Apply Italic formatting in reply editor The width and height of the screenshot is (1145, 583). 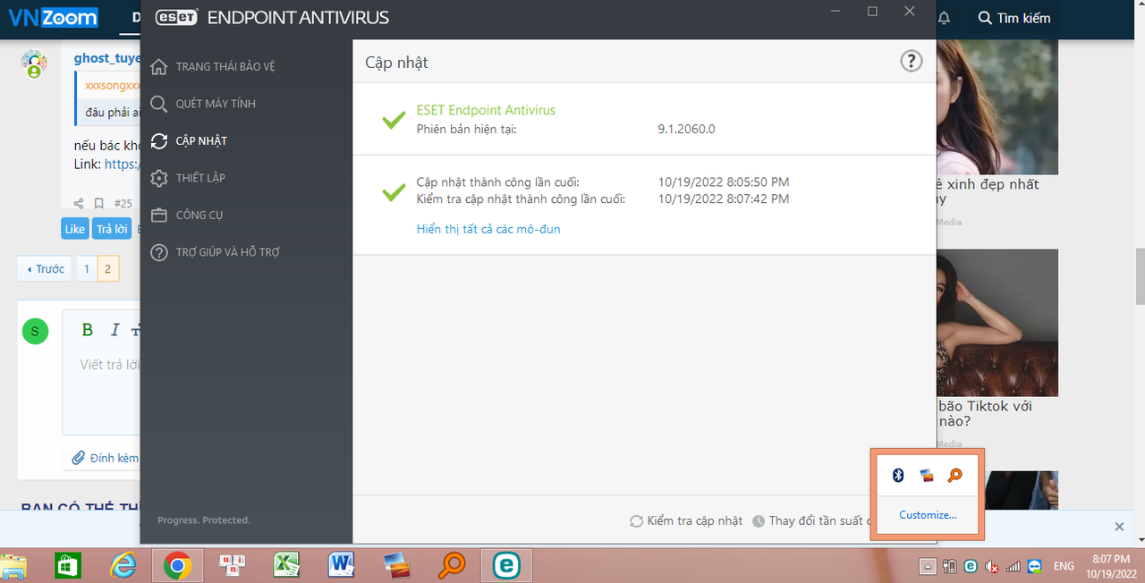[114, 330]
